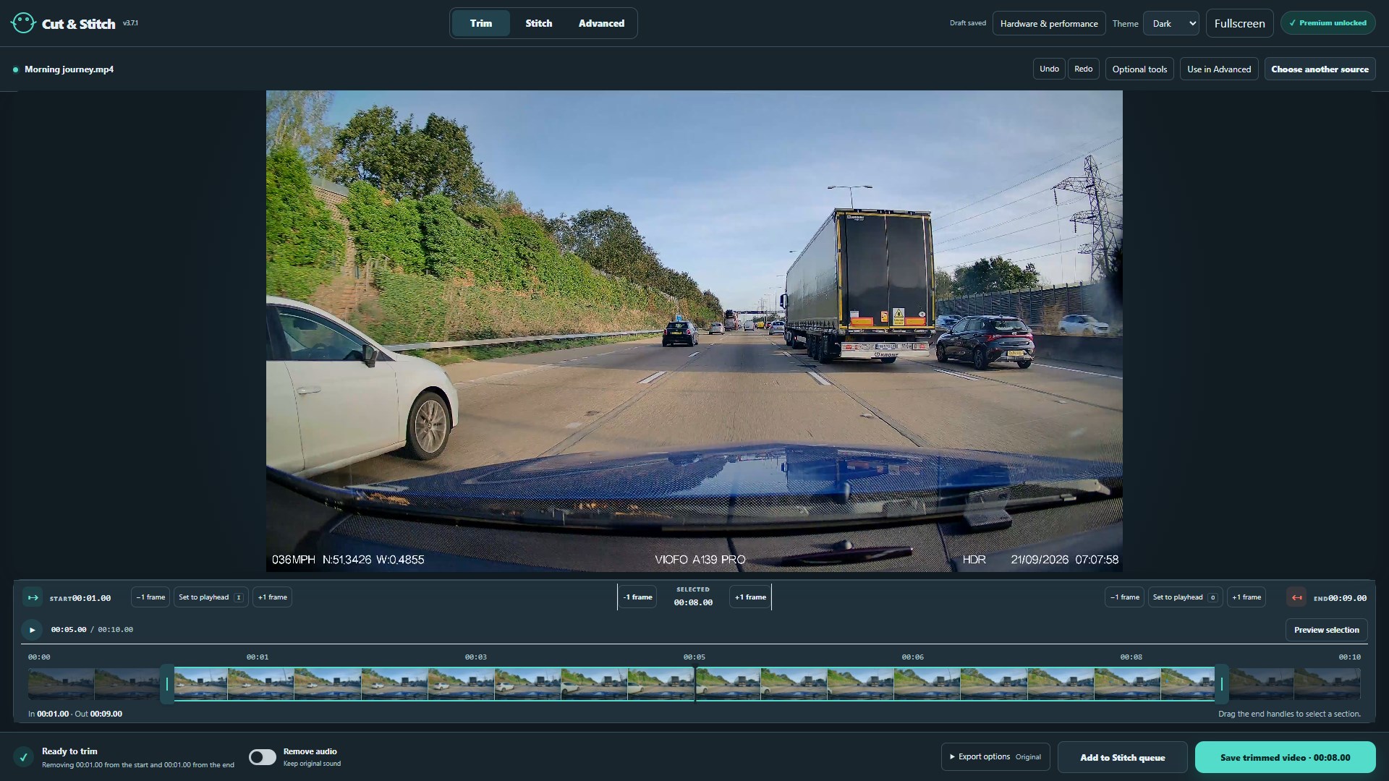Switch to the Trim tab
1389x781 pixels.
481,23
